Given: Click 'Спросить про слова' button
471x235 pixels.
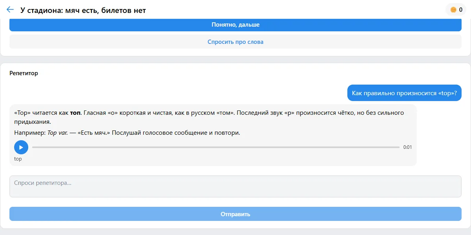Looking at the screenshot, I should coord(235,42).
